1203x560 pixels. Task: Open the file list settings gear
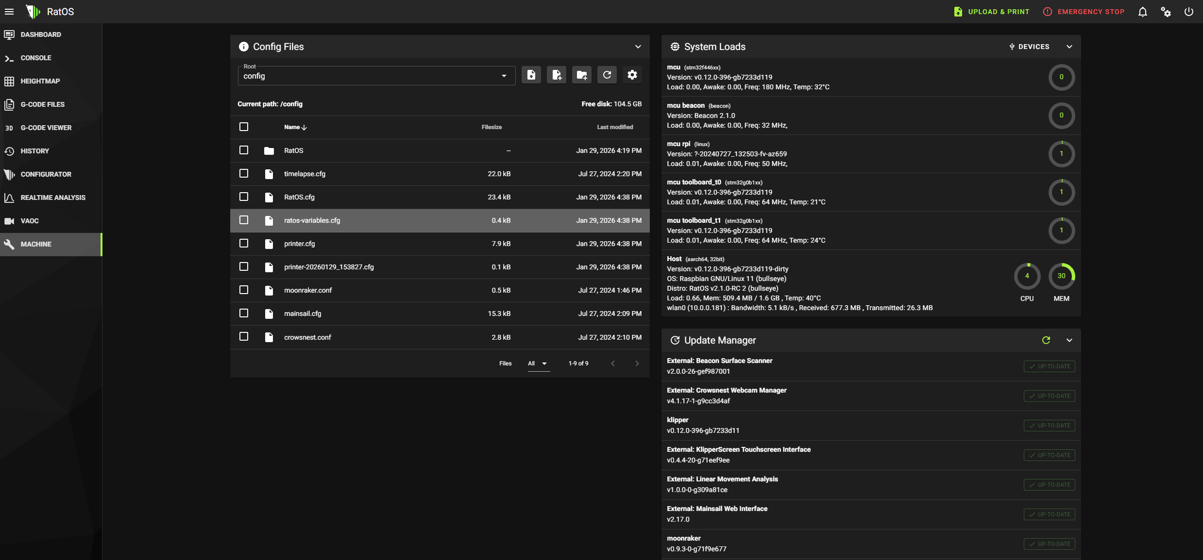pos(632,75)
